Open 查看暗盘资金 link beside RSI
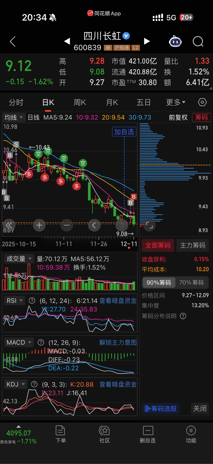The width and height of the screenshot is (213, 464). tap(118, 301)
